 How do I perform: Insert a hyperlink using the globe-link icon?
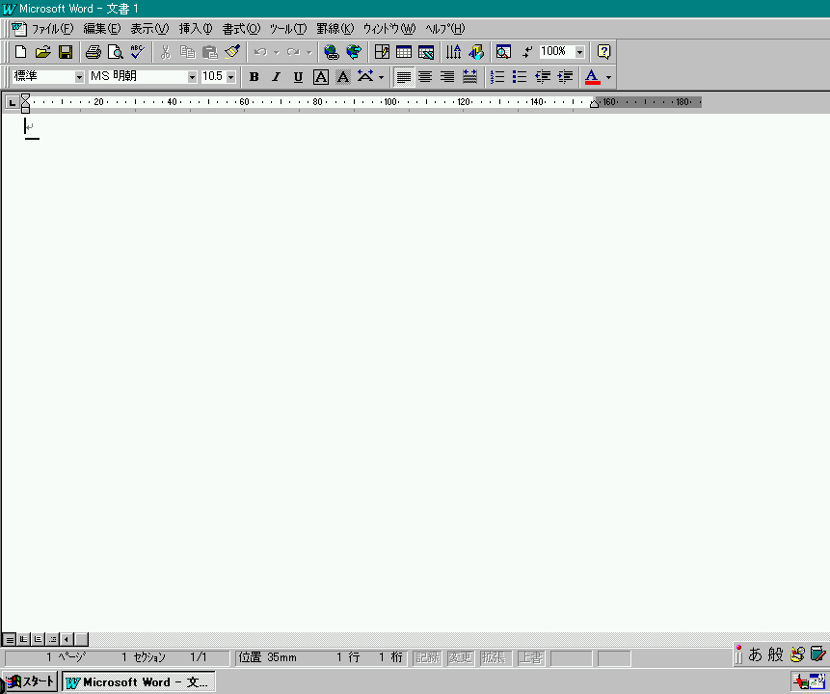(332, 52)
